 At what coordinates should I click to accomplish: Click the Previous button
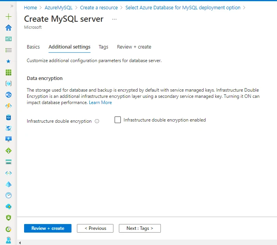point(95,228)
